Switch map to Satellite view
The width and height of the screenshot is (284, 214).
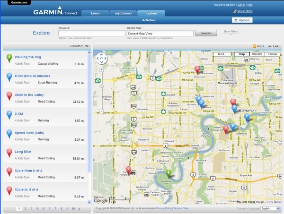[257, 54]
